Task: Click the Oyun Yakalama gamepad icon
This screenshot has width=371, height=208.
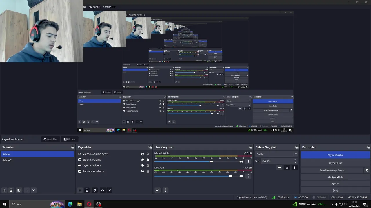Action: point(80,166)
